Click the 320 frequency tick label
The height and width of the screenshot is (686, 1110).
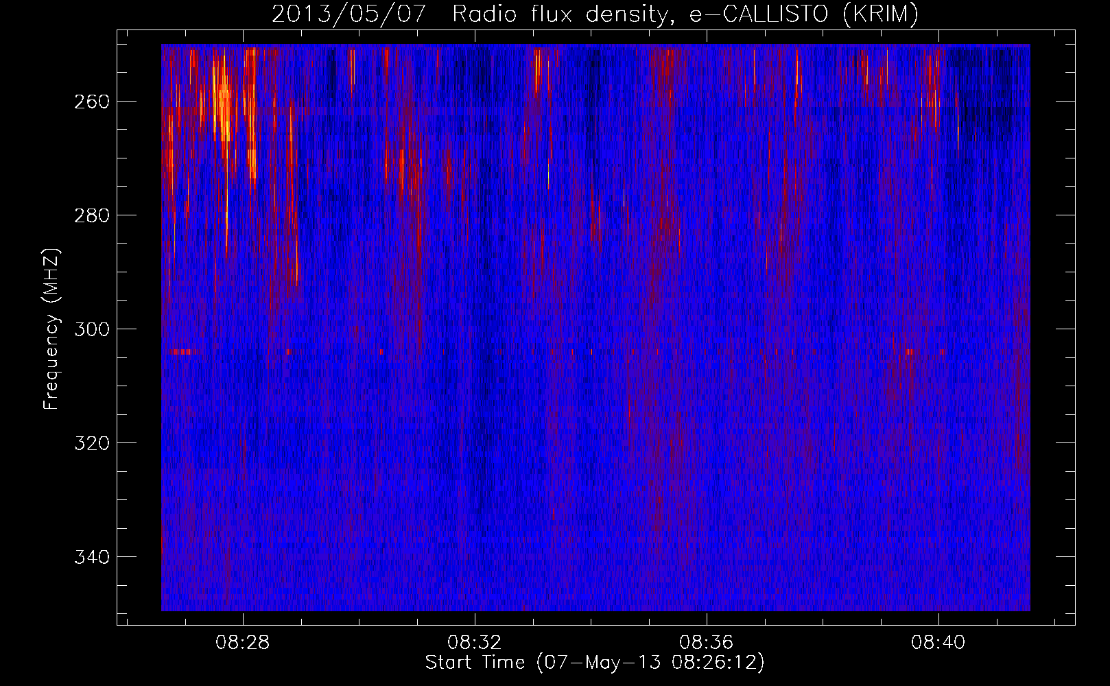pos(92,443)
